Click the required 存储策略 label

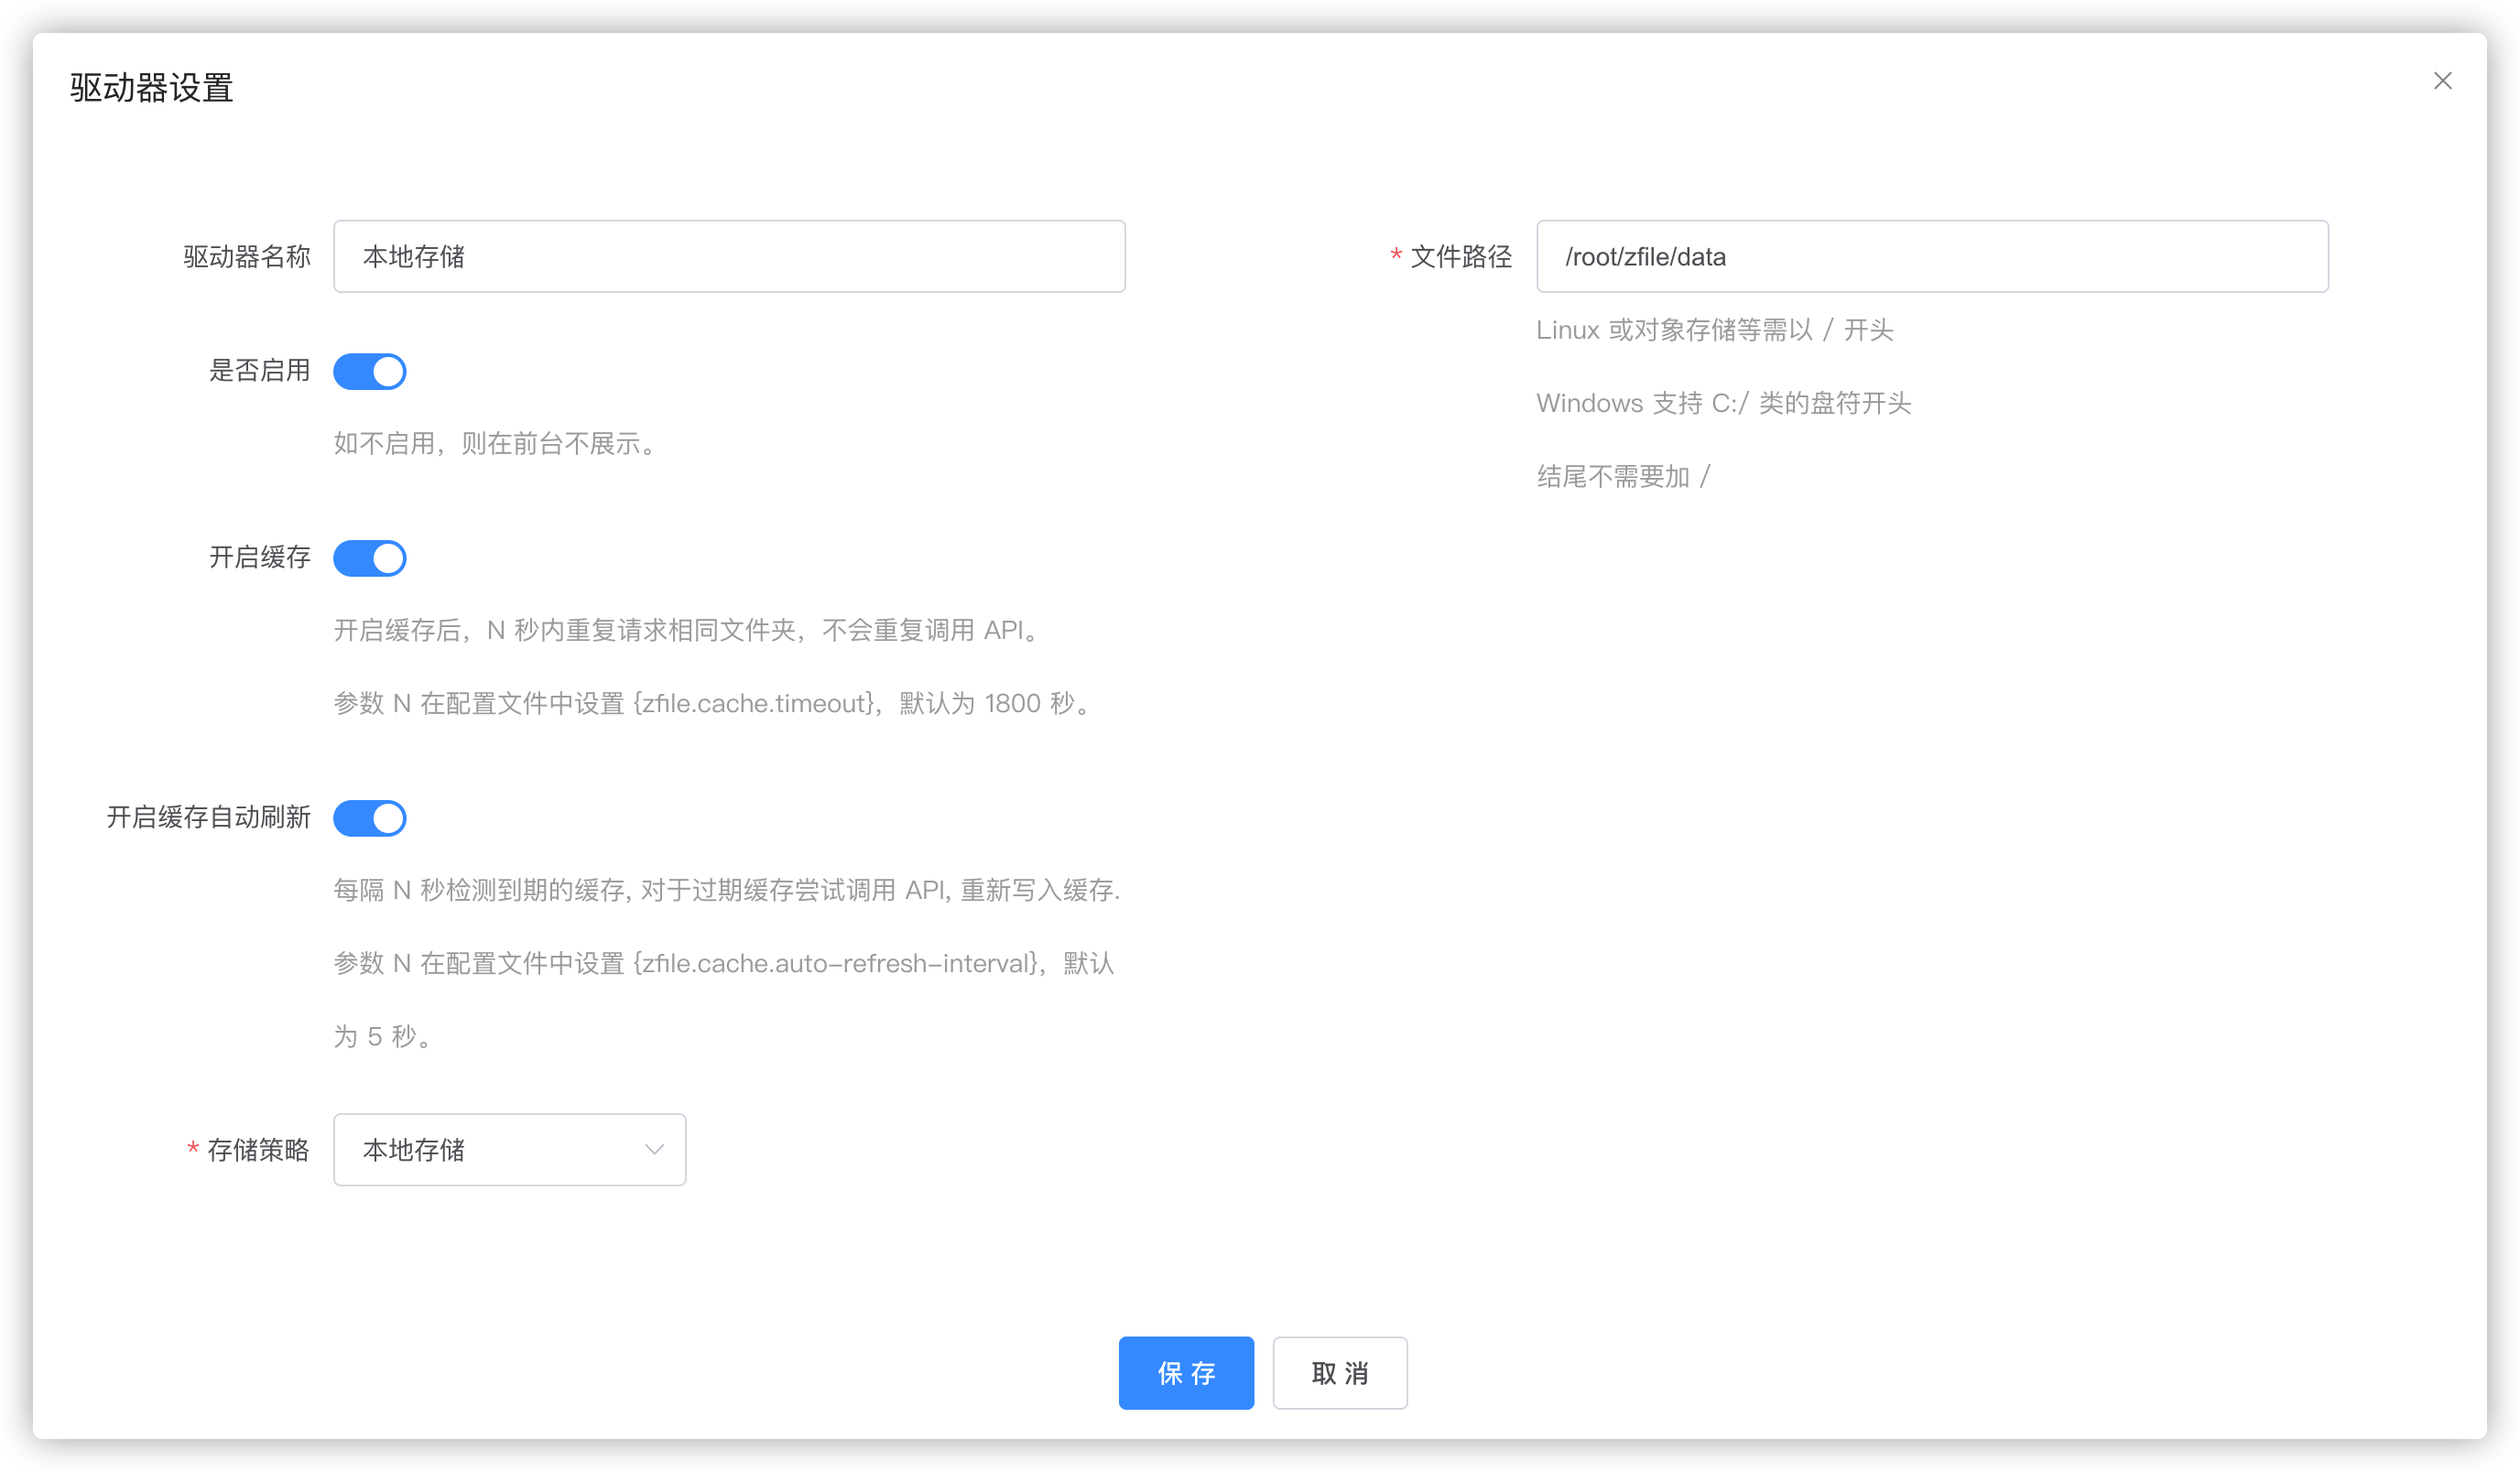(x=258, y=1150)
